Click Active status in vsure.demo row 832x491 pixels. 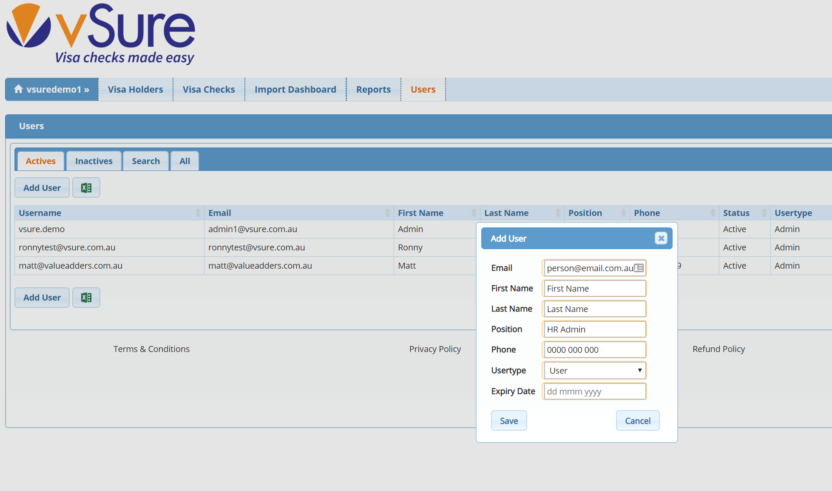tap(744, 229)
